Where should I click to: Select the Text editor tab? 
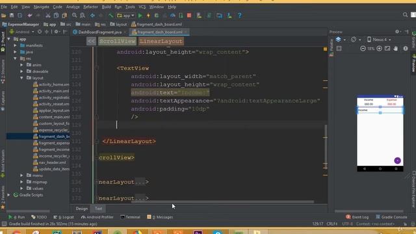click(98, 209)
